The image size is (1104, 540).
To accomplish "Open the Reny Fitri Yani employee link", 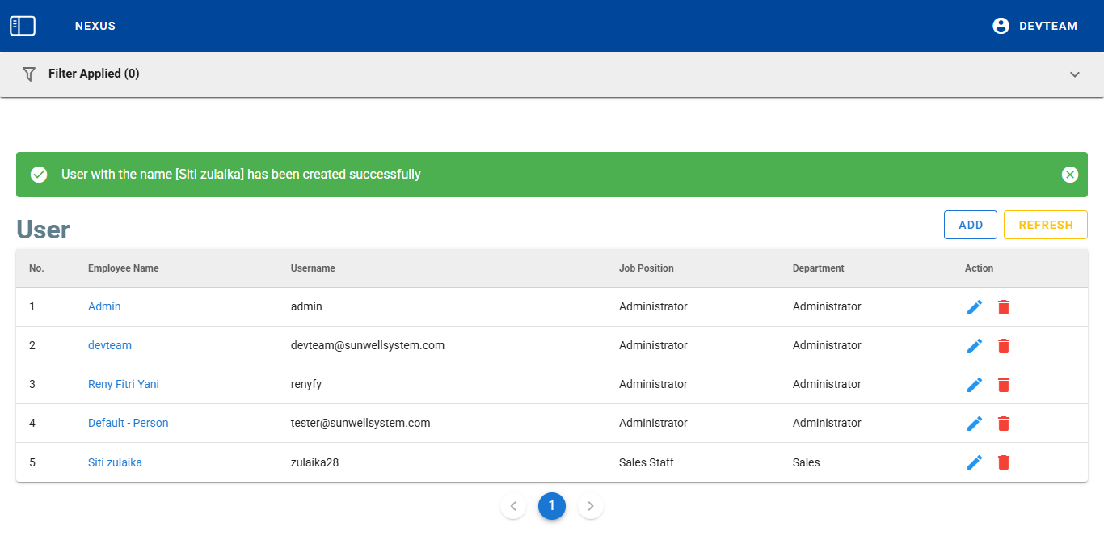I will 124,385.
